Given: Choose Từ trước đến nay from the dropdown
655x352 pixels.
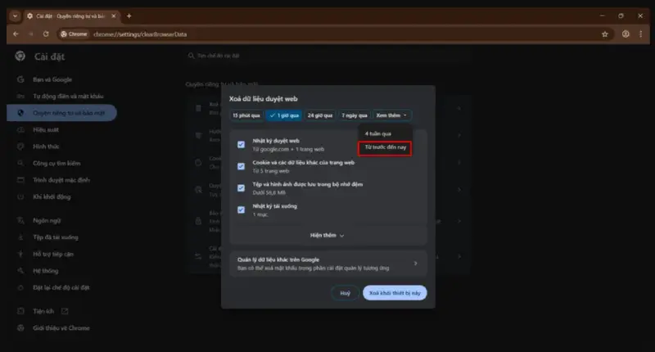Looking at the screenshot, I should pyautogui.click(x=385, y=147).
